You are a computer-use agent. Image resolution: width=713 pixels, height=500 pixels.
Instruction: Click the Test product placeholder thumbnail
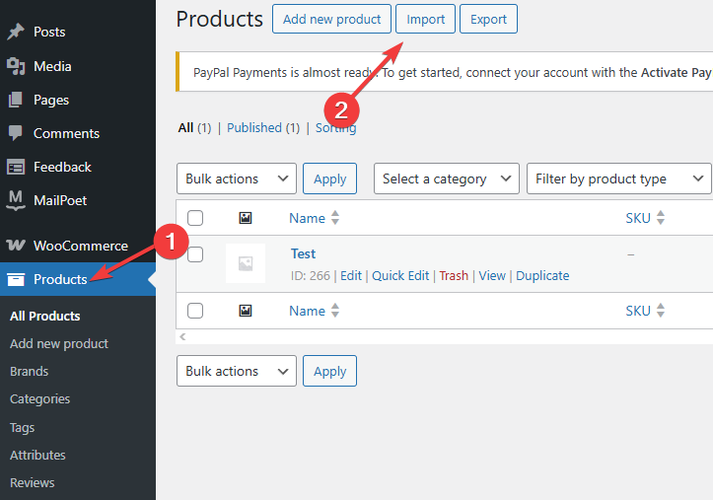(246, 263)
